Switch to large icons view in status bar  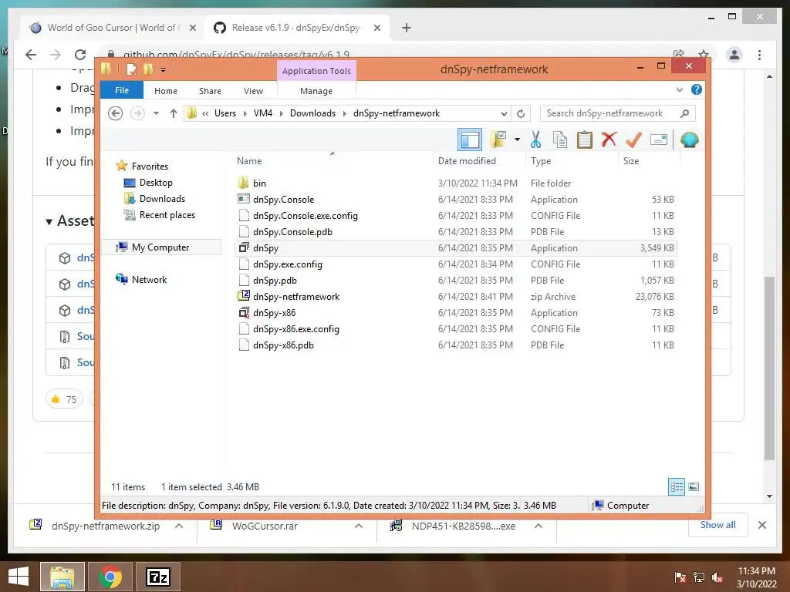694,486
